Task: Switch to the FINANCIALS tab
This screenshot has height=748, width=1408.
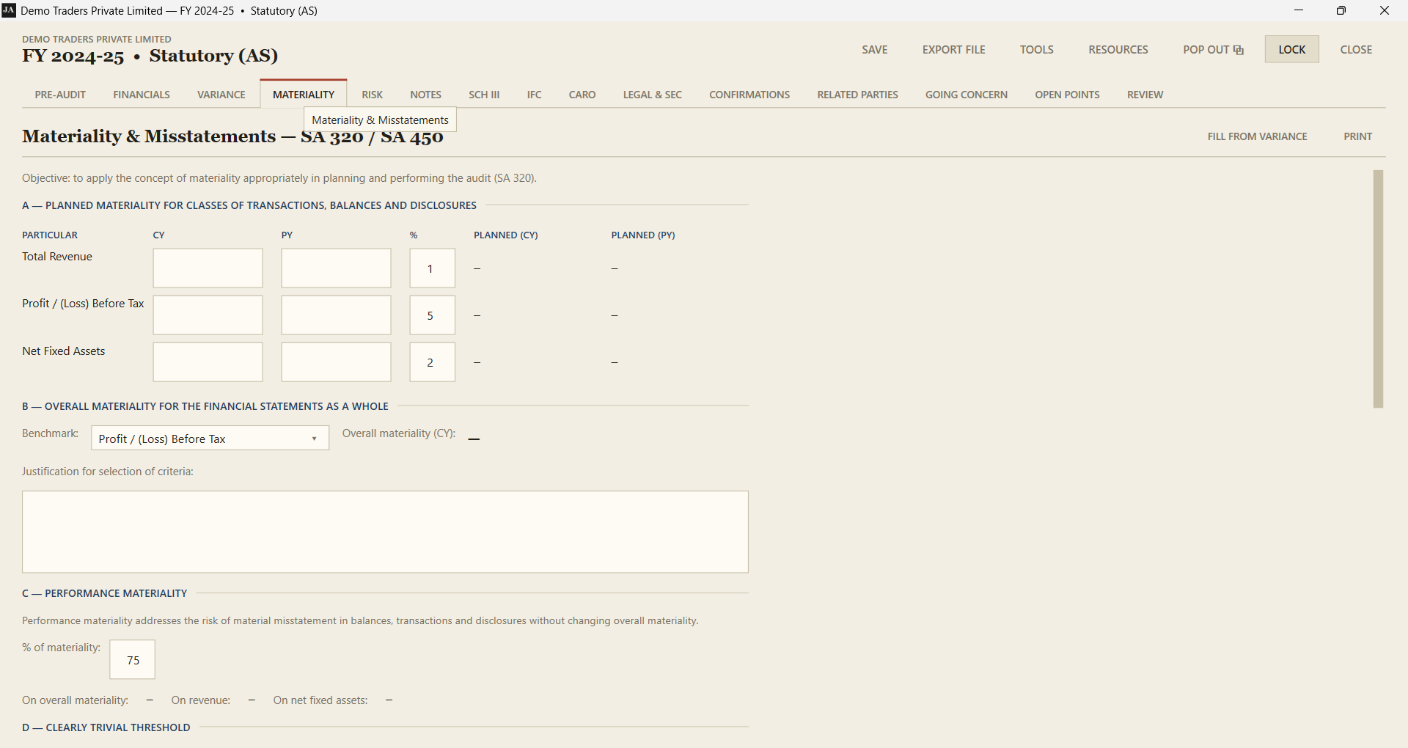Action: pos(142,95)
